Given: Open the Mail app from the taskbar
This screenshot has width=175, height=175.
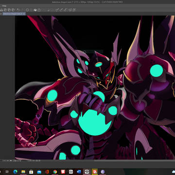Looking at the screenshot, I should (39, 172).
